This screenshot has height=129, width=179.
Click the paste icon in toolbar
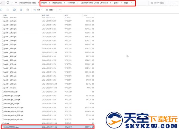pos(8,10)
